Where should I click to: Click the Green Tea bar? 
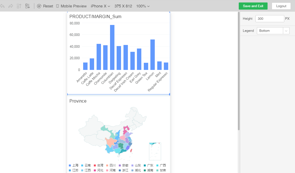pyautogui.click(x=146, y=66)
